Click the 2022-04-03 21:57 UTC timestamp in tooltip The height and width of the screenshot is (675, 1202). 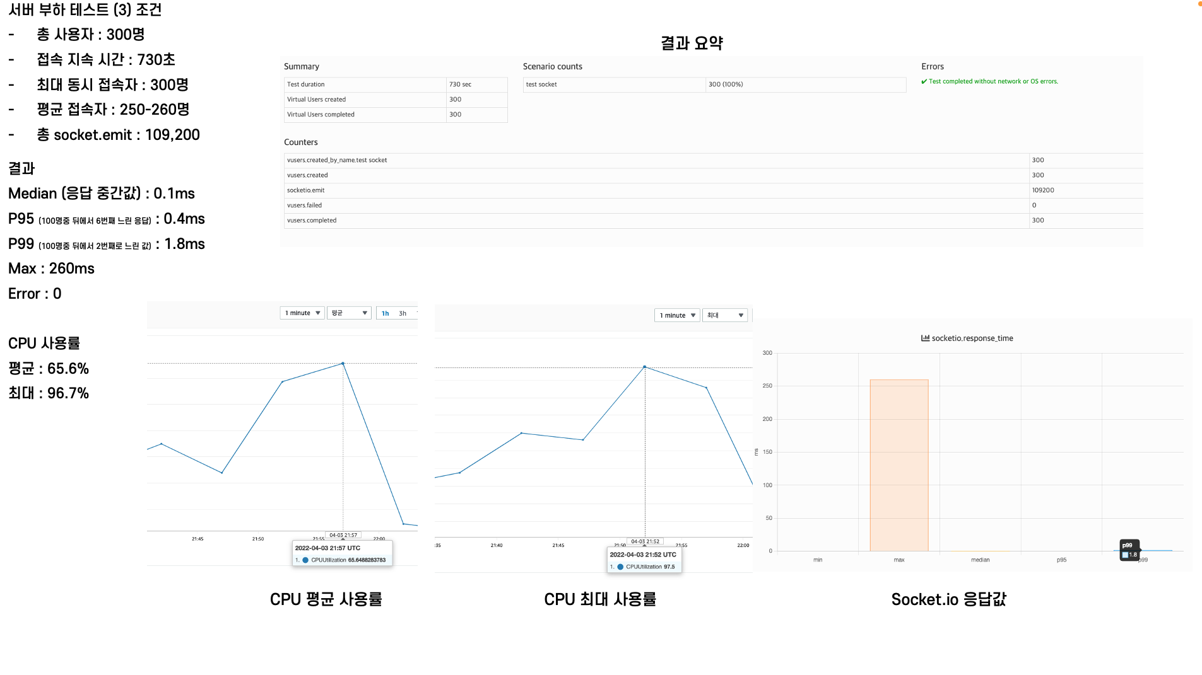(x=329, y=548)
